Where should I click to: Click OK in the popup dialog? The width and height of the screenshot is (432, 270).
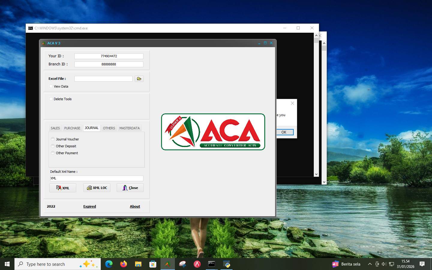click(284, 132)
